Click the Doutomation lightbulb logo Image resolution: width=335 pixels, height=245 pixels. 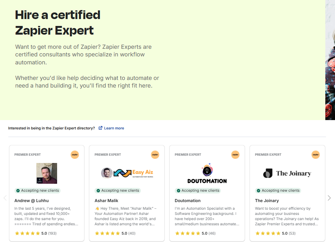point(207,171)
